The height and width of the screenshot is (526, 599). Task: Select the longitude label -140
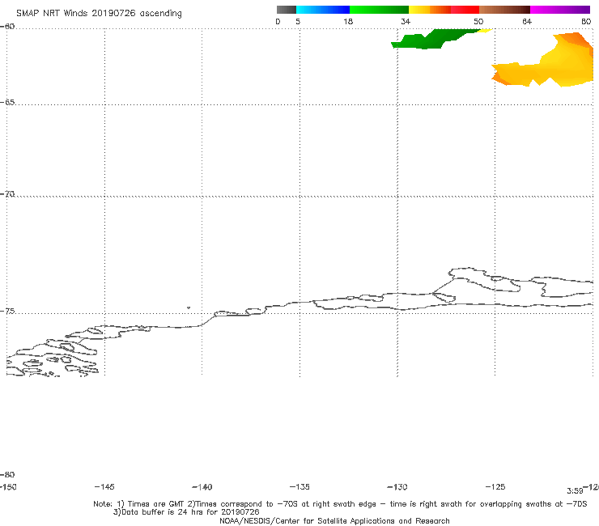[x=202, y=487]
